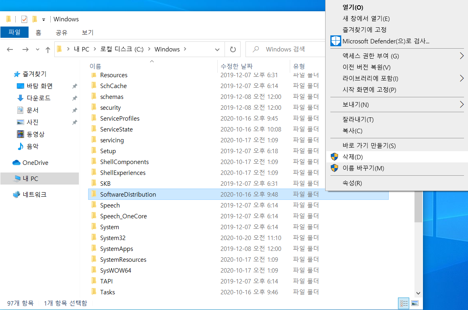
Task: Go up one level with up arrow
Action: (x=48, y=49)
